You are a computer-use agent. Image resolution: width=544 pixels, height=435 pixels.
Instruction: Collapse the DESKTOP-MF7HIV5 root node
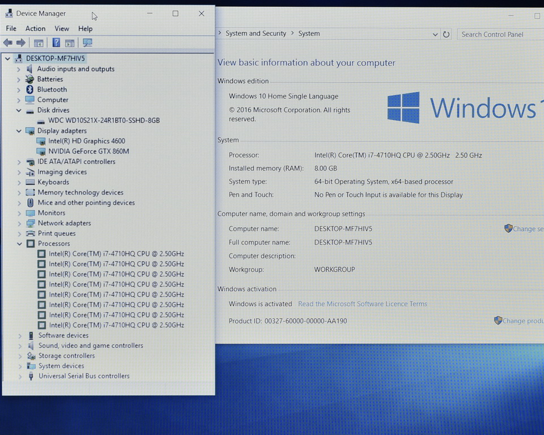[x=7, y=59]
